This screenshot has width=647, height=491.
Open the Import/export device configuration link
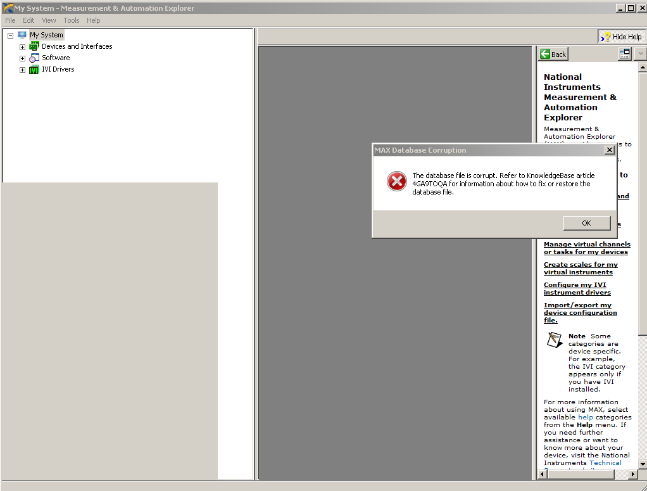coord(580,312)
